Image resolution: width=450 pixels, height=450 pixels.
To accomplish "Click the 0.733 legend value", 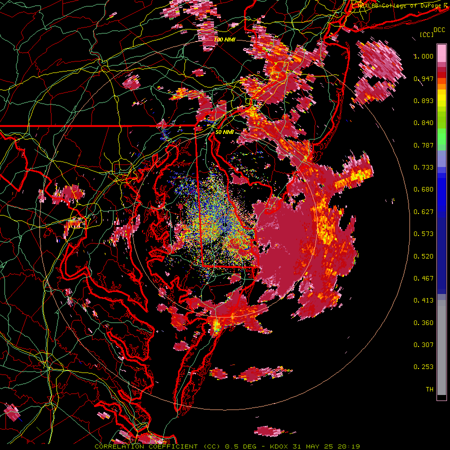I will pos(423,167).
